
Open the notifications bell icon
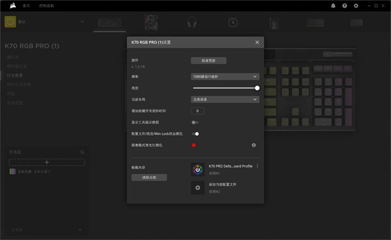(x=333, y=6)
